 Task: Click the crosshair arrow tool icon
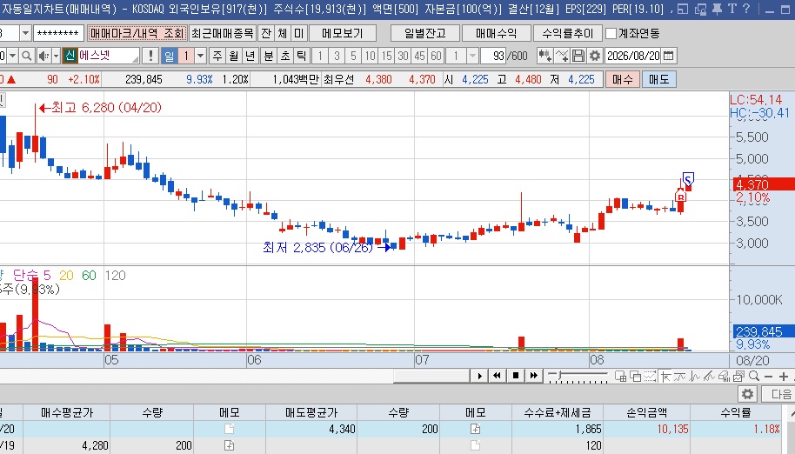coord(665,376)
